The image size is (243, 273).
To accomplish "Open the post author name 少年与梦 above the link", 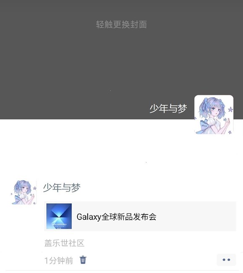I will click(x=62, y=187).
